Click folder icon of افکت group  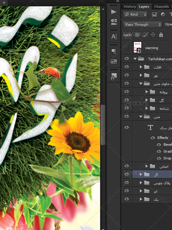tap(147, 67)
